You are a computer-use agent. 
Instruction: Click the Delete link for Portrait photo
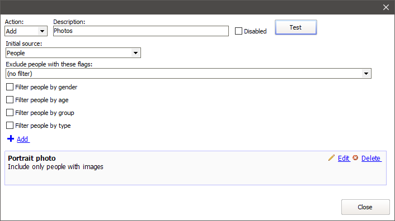coord(372,158)
